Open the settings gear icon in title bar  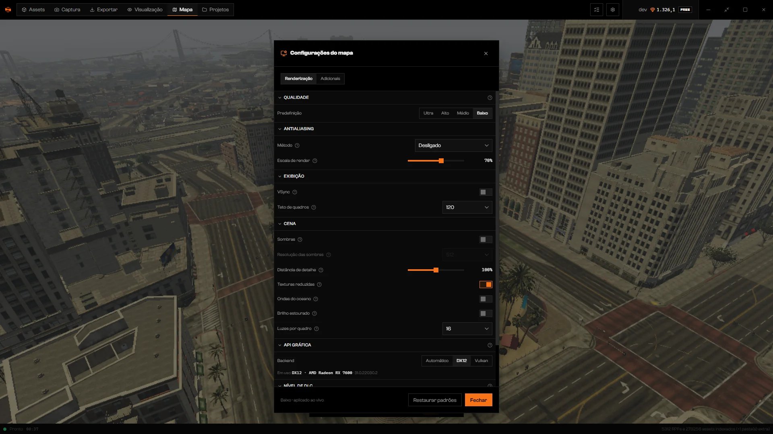pos(613,10)
